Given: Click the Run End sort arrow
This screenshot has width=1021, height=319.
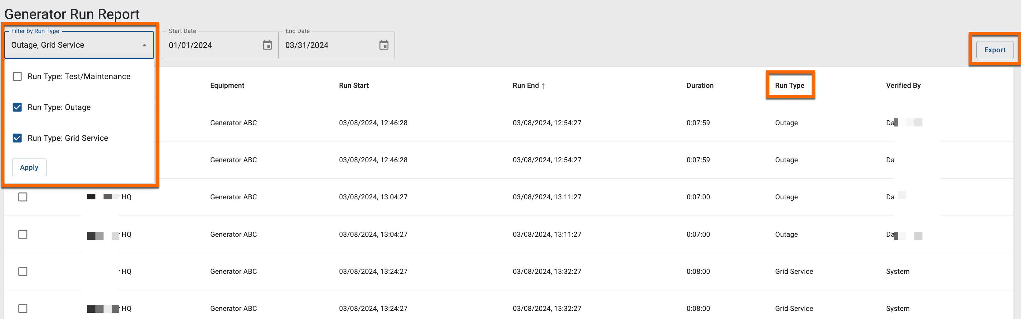Looking at the screenshot, I should pyautogui.click(x=543, y=86).
